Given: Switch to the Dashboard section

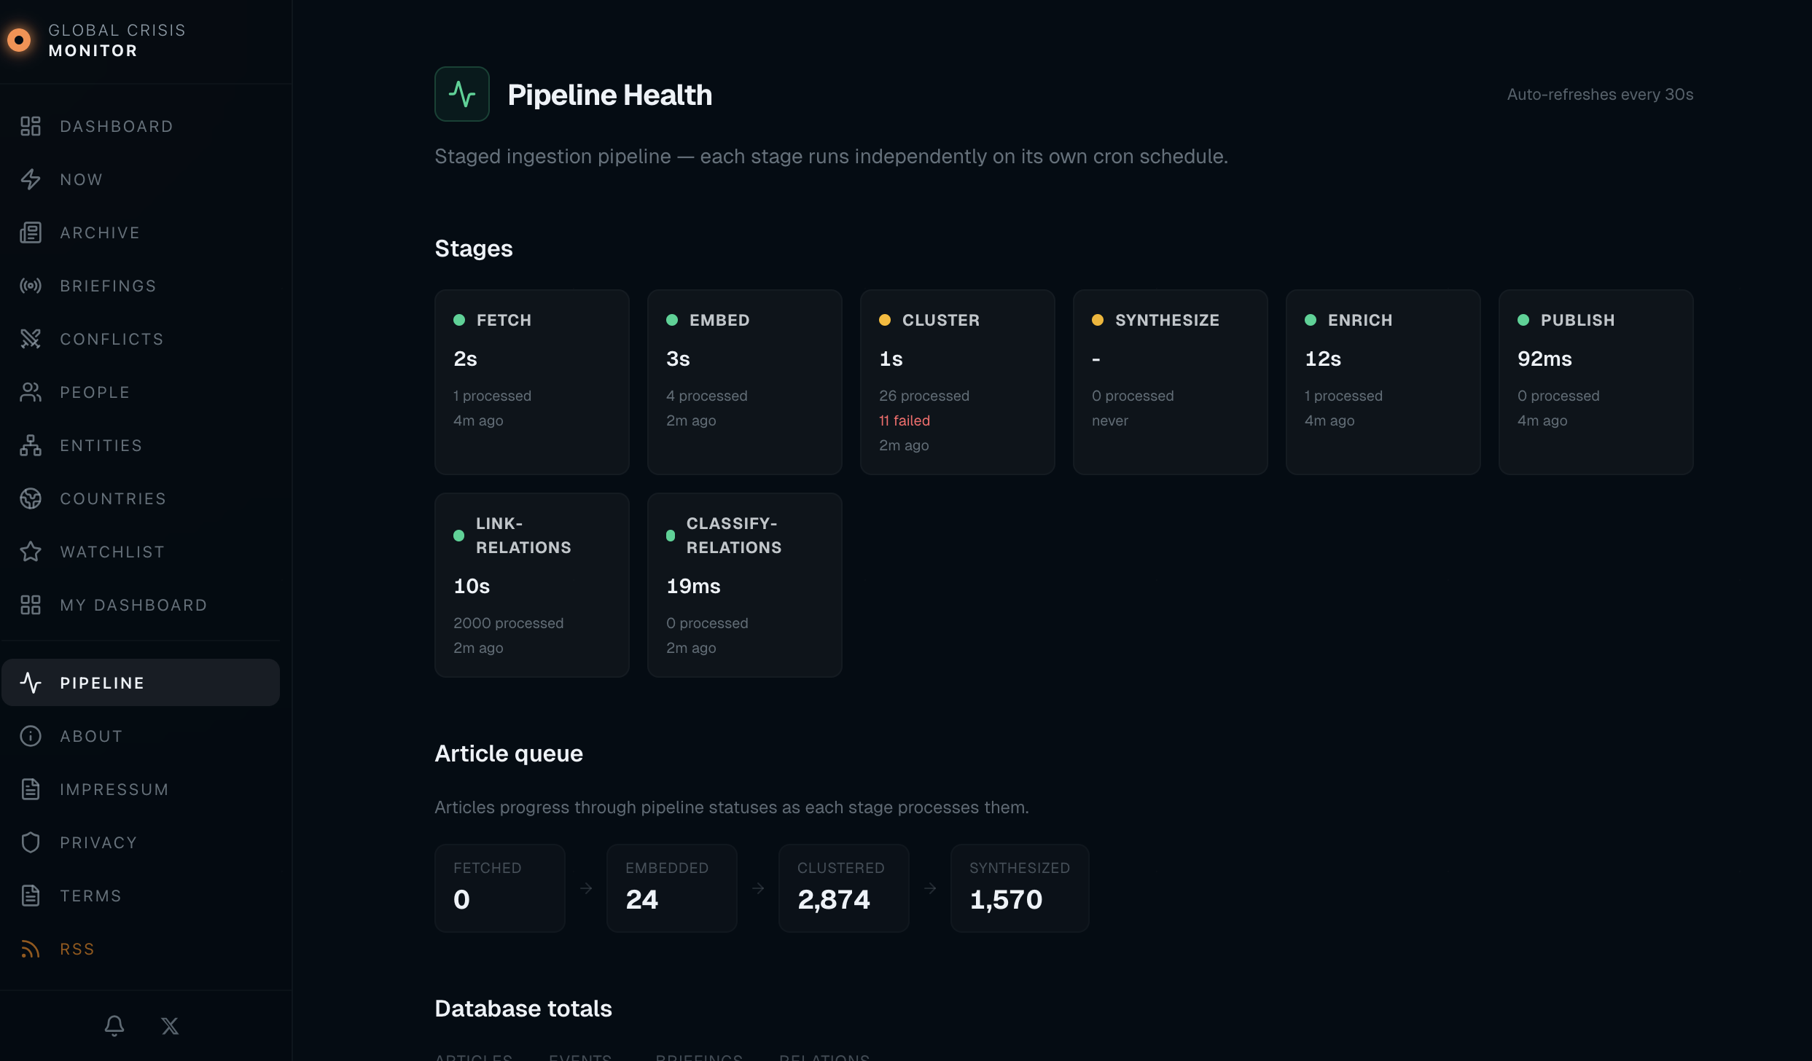Looking at the screenshot, I should point(116,126).
